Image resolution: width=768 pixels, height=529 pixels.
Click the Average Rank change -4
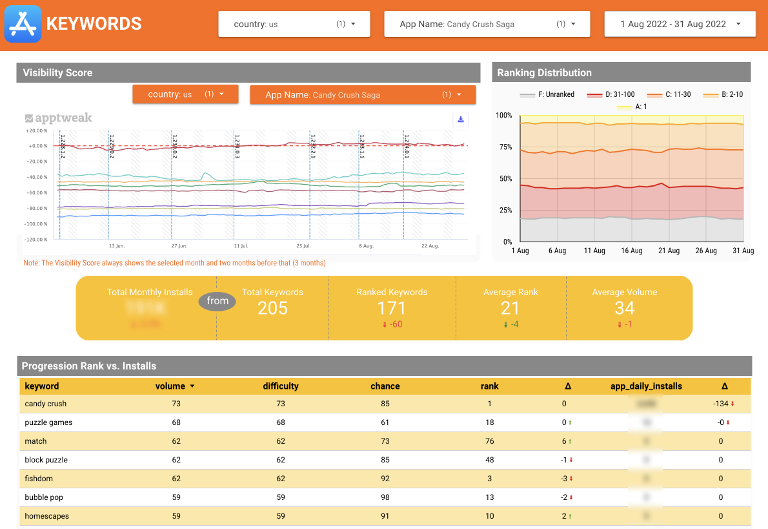[511, 324]
